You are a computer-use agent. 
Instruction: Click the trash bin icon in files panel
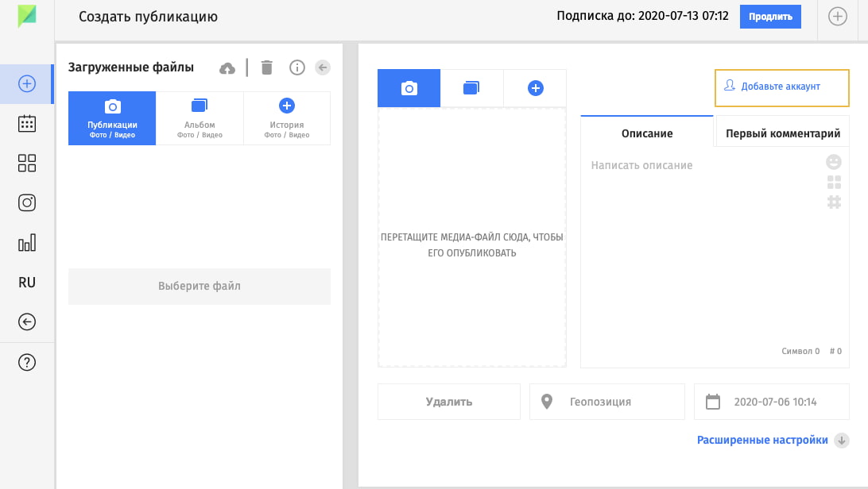coord(267,68)
